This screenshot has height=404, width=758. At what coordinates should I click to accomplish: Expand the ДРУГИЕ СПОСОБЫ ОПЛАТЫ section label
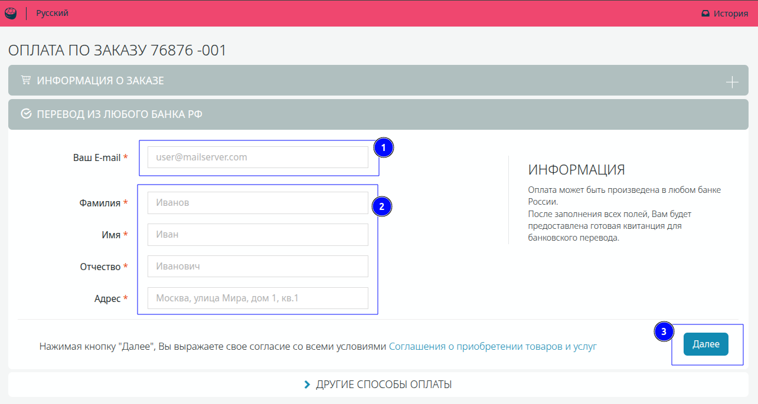click(384, 385)
